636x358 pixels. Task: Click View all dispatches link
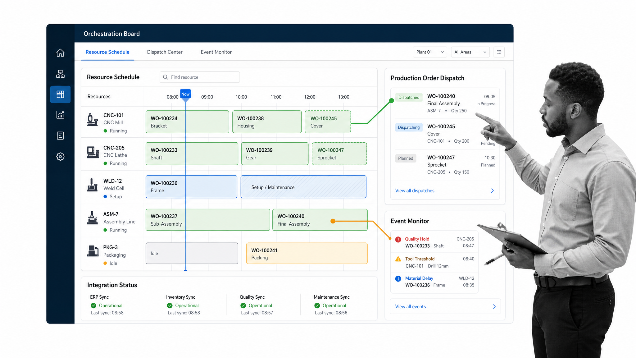pos(415,190)
